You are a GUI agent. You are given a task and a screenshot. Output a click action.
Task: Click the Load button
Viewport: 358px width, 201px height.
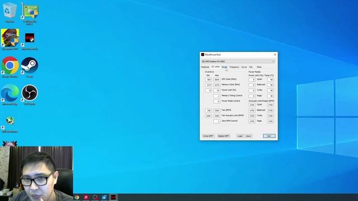pos(240,136)
